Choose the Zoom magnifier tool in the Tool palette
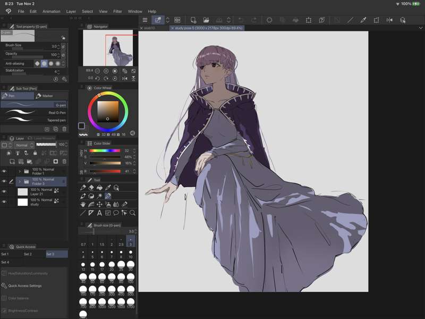The image size is (425, 319). coord(132,213)
